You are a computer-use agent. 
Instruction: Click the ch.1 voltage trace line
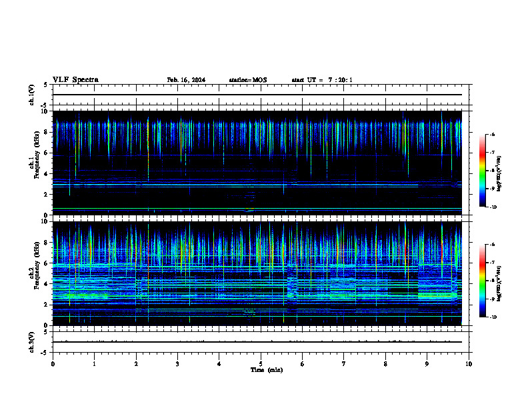[257, 95]
